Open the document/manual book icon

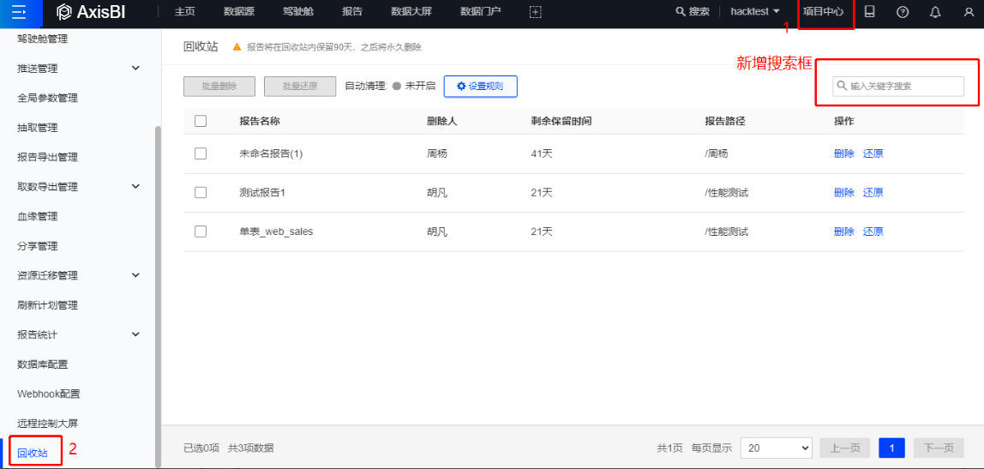[870, 12]
